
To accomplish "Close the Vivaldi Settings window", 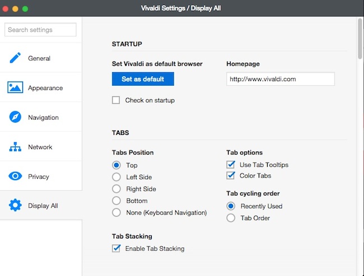I will point(6,9).
